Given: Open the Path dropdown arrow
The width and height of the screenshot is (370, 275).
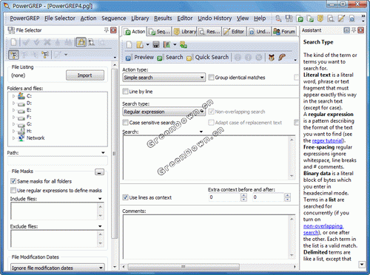Looking at the screenshot, I should point(103,153).
